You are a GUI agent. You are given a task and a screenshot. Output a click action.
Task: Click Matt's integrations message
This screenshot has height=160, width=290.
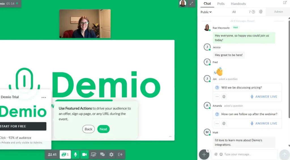tap(244, 142)
